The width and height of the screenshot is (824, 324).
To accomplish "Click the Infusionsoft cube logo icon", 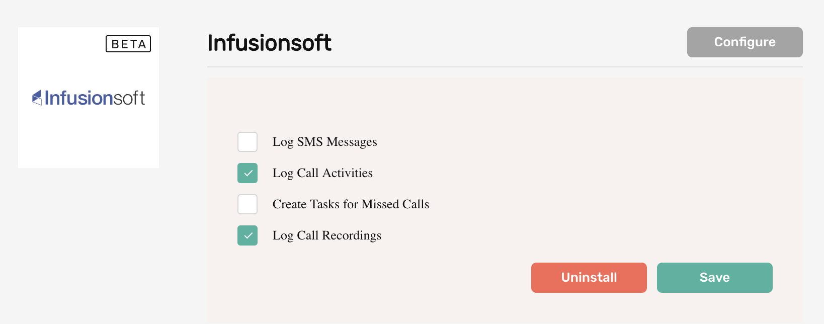I will 37,98.
